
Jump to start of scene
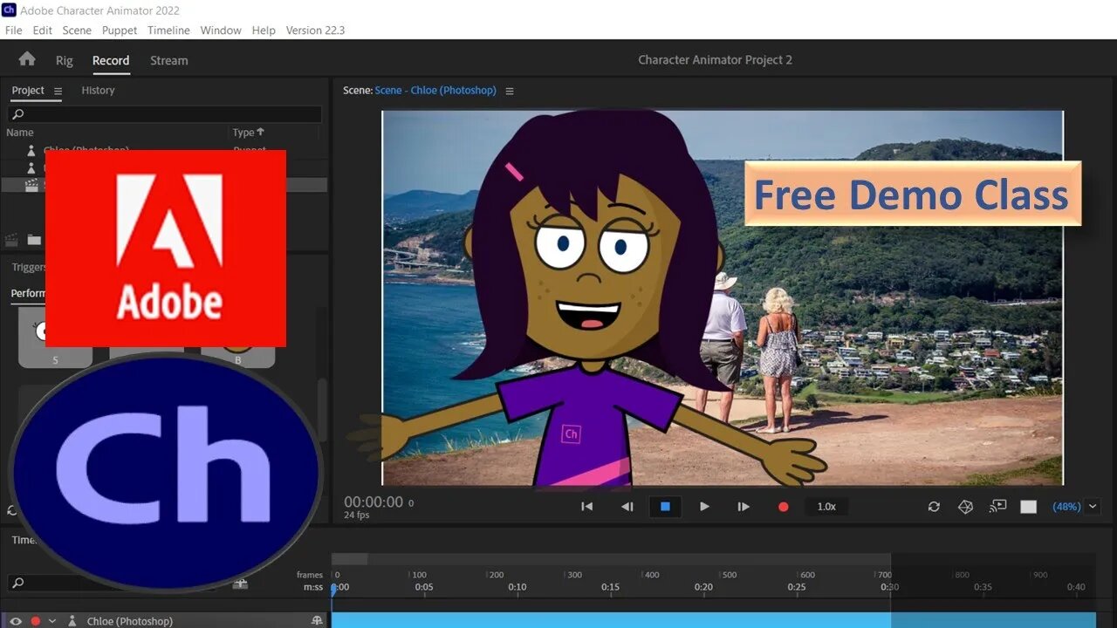(x=587, y=507)
